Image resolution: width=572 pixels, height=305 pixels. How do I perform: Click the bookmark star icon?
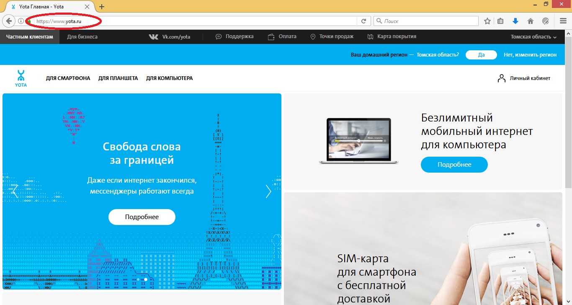pos(487,21)
